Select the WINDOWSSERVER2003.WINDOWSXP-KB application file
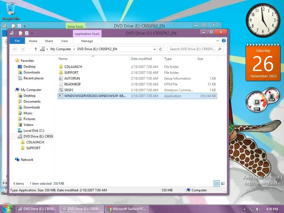 point(137,96)
